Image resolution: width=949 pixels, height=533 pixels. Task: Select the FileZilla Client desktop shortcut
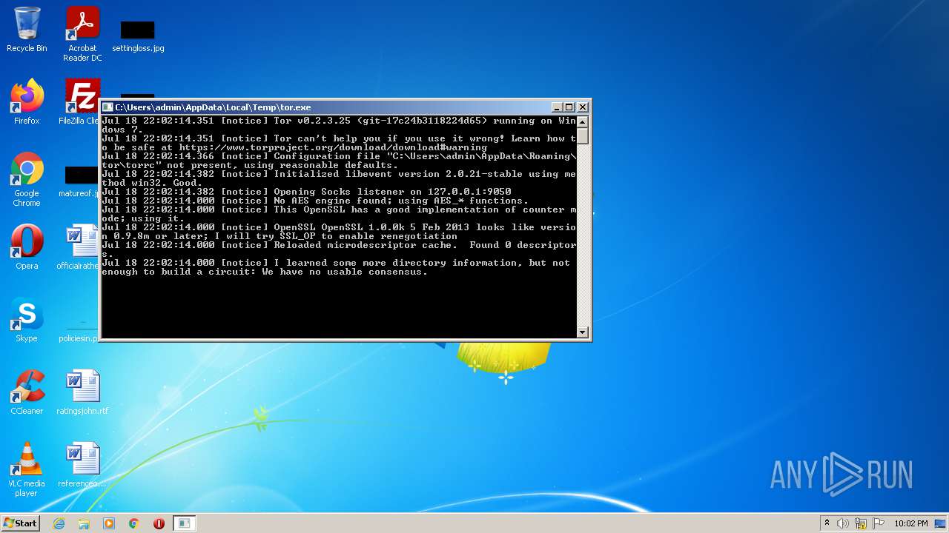79,102
